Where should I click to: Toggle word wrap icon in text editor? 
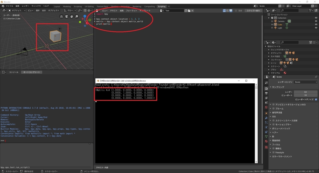tap(228, 11)
